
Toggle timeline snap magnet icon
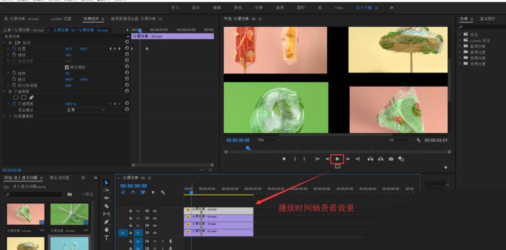click(x=133, y=192)
